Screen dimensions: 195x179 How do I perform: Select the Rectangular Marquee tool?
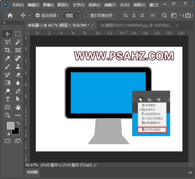click(x=18, y=34)
